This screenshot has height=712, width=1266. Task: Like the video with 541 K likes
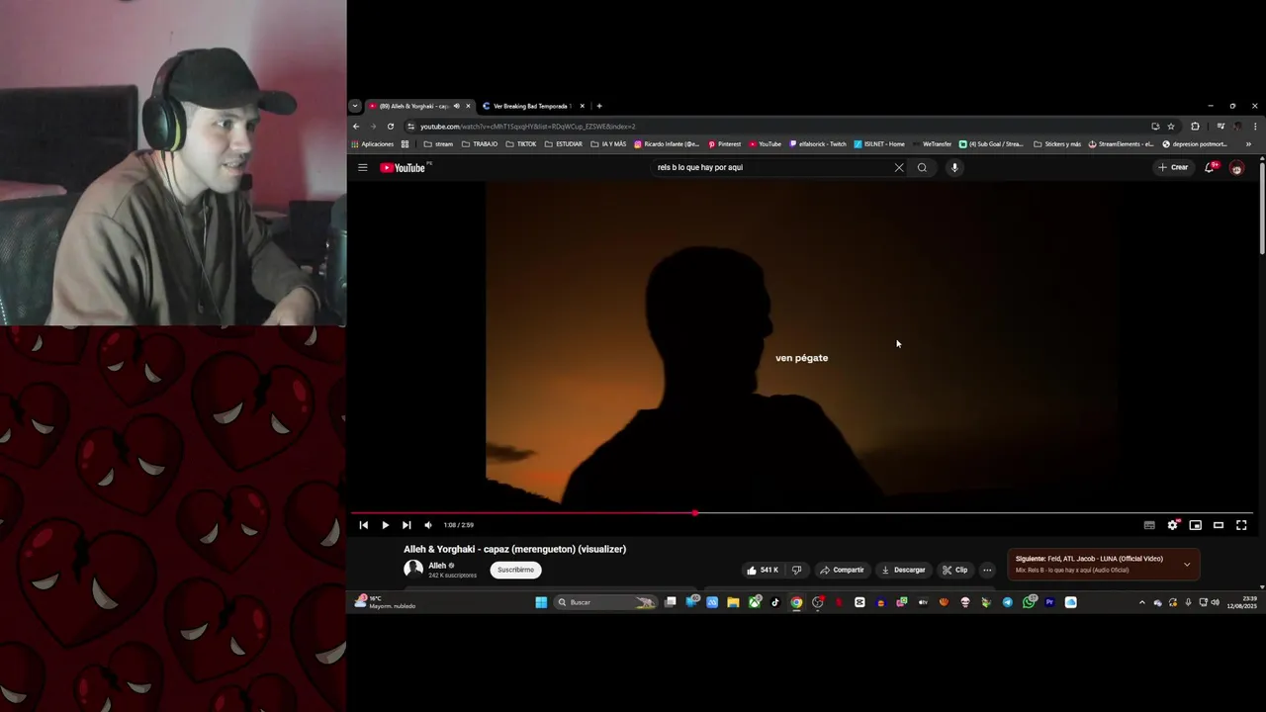point(763,570)
